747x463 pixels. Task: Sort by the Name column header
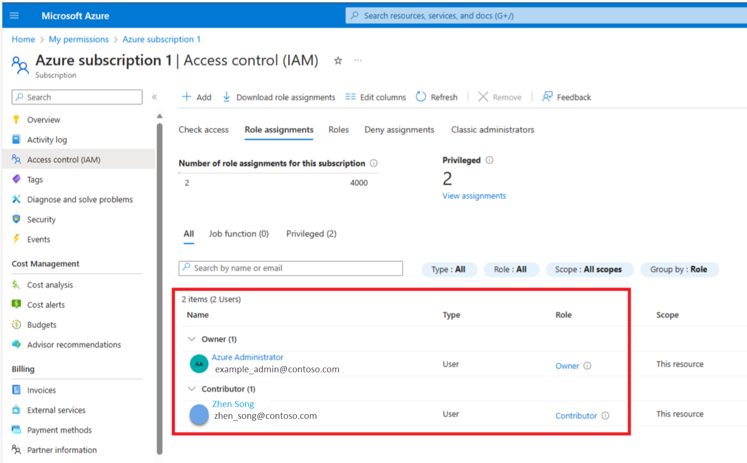click(198, 315)
